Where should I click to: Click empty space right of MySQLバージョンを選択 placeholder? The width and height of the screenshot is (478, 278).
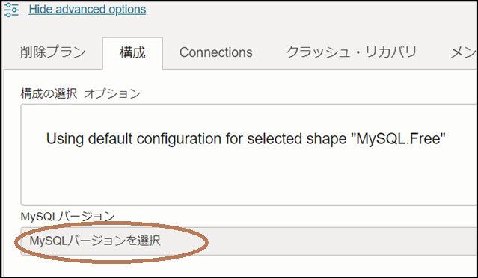click(317, 241)
